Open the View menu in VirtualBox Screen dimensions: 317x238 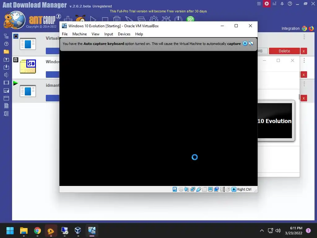95,34
